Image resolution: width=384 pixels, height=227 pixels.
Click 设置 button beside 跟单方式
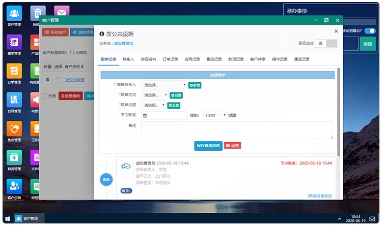coord(176,95)
